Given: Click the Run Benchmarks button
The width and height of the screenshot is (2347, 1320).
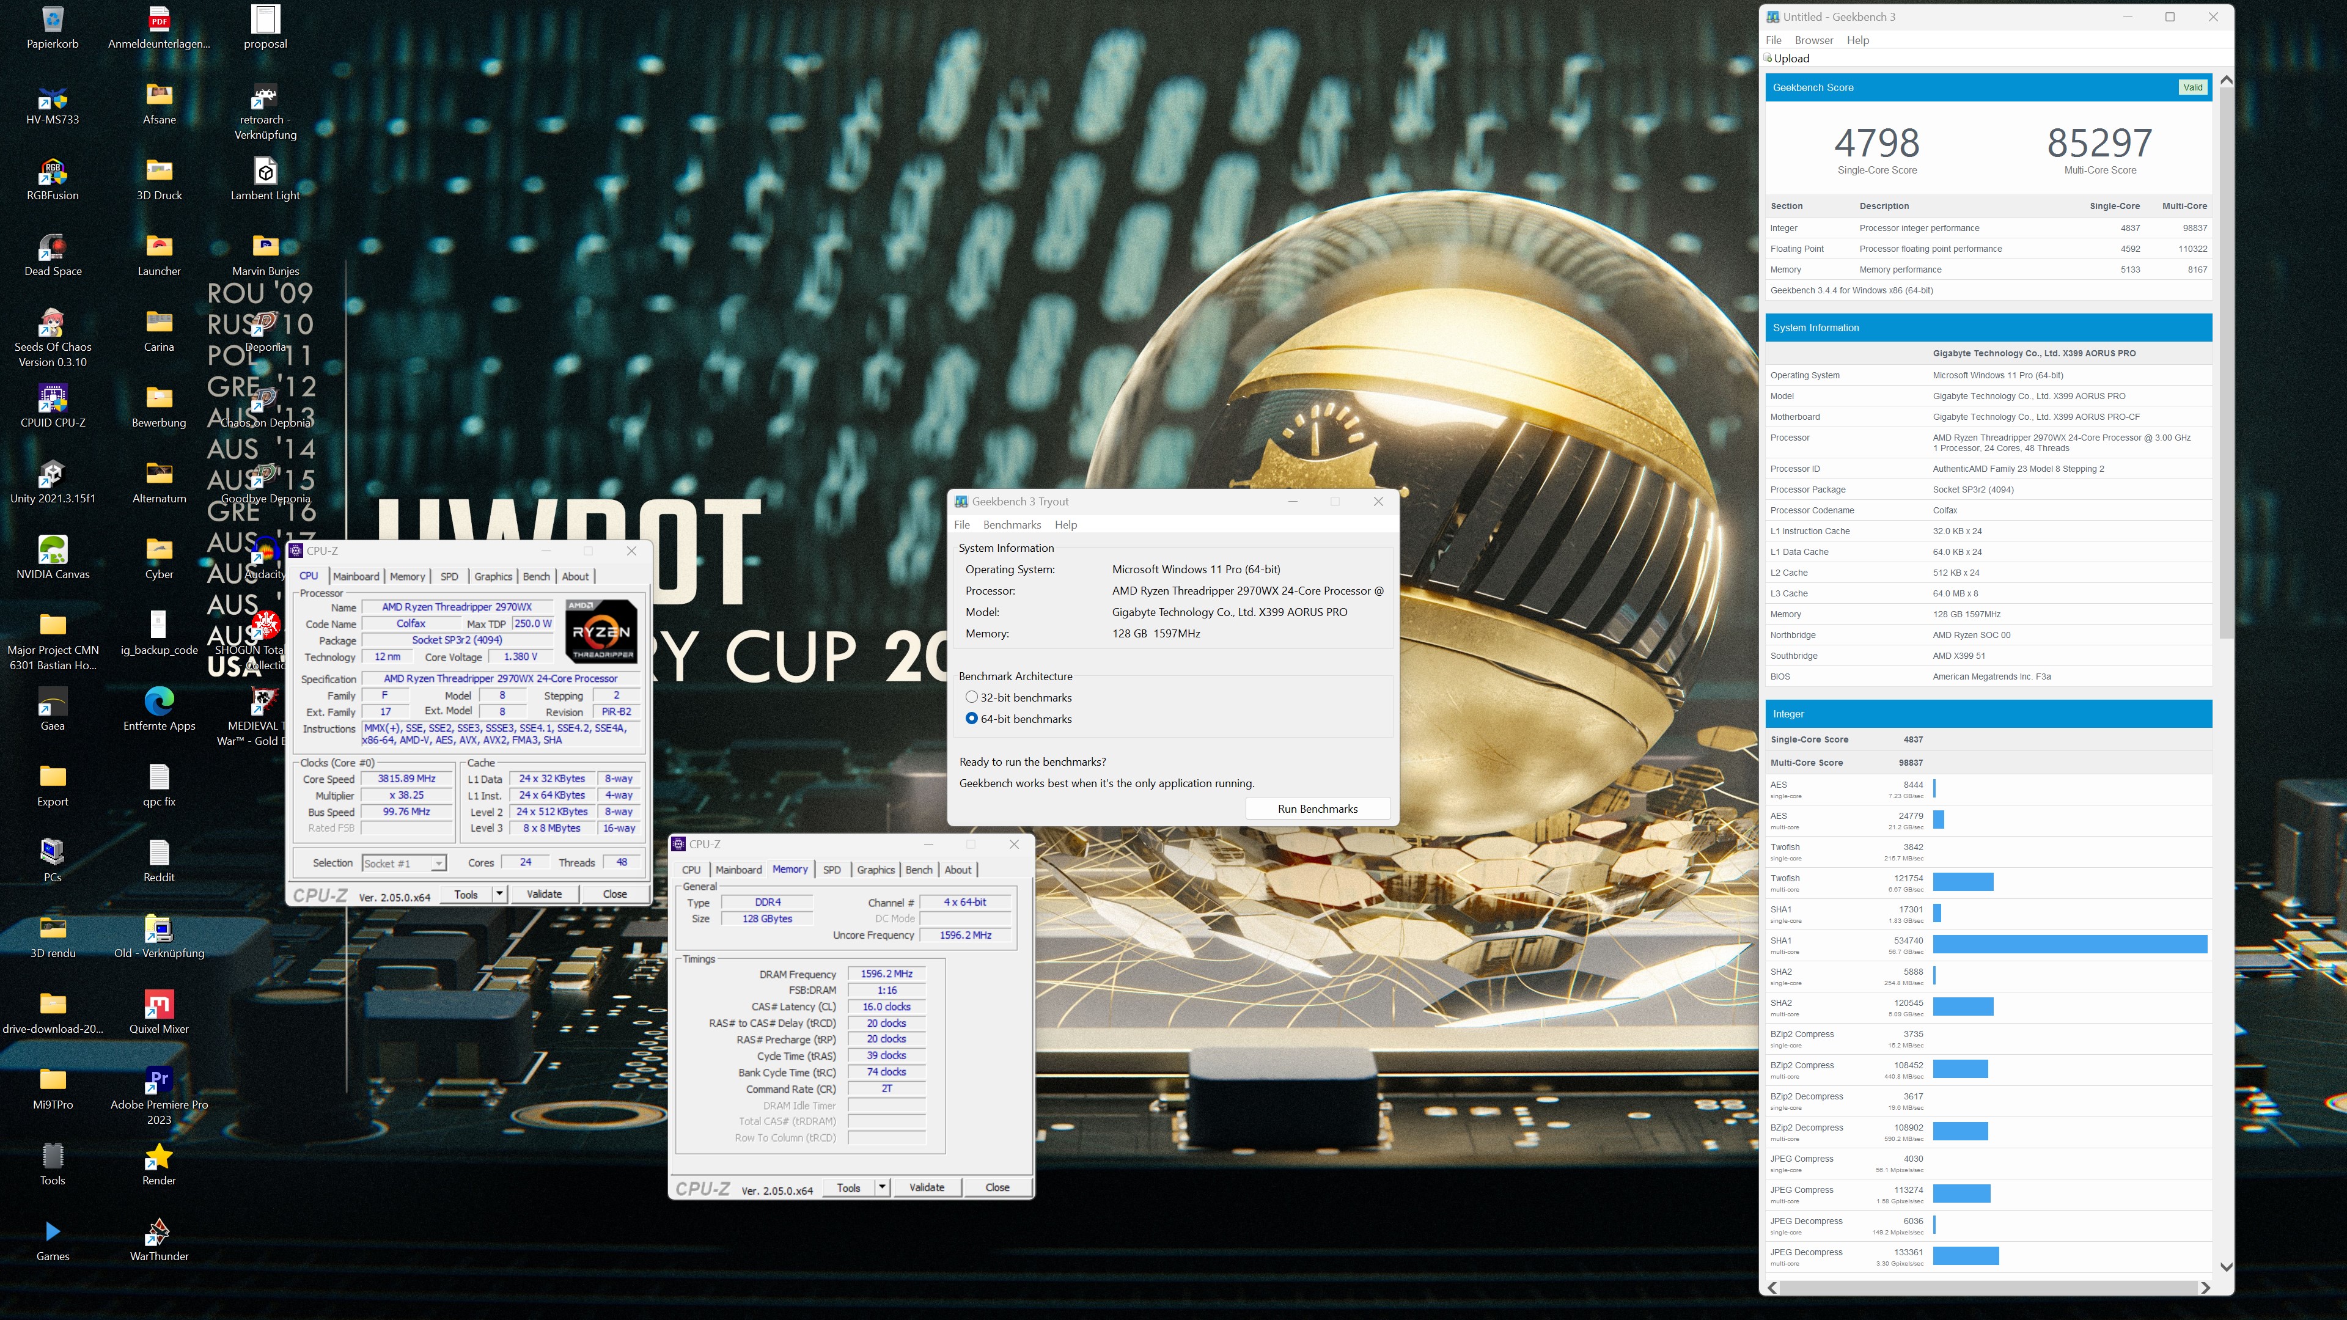Looking at the screenshot, I should point(1318,809).
